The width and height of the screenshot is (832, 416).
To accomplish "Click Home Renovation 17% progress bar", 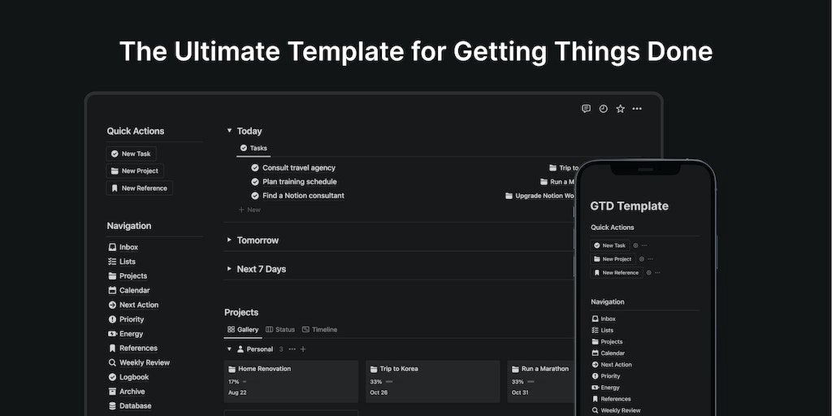I will click(x=244, y=382).
